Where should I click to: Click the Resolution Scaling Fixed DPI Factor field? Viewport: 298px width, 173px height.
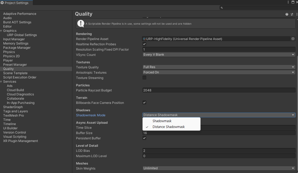click(219, 50)
